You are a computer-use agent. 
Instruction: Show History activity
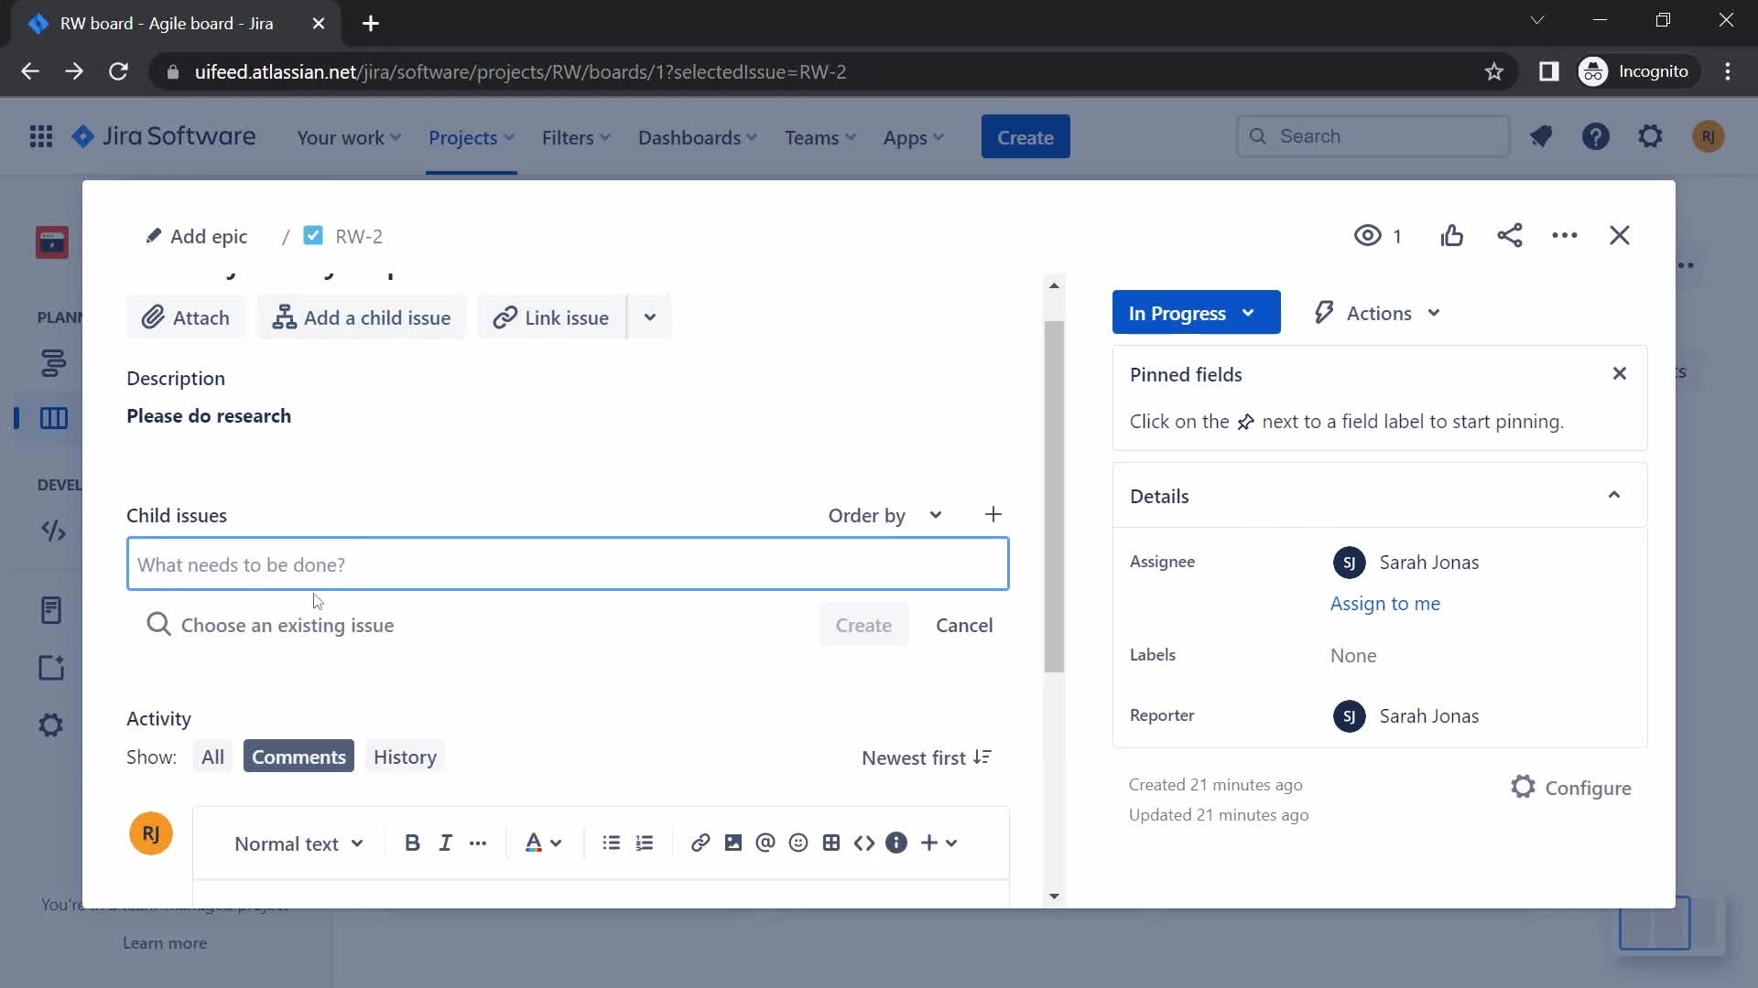[405, 757]
